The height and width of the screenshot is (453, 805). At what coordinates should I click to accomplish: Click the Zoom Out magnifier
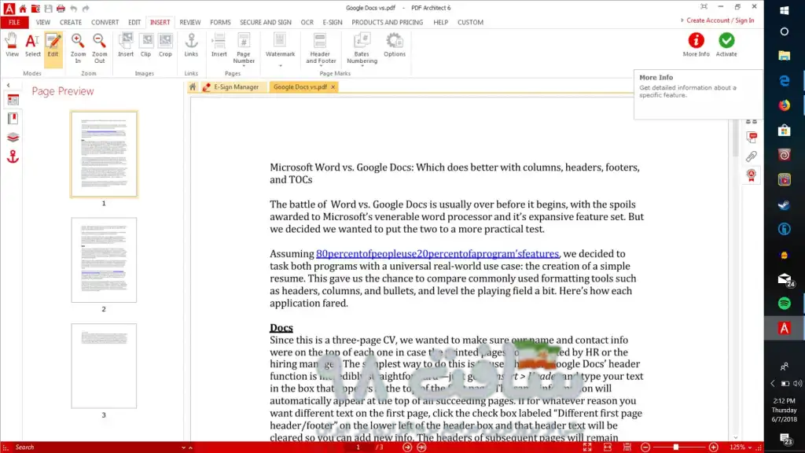click(99, 48)
